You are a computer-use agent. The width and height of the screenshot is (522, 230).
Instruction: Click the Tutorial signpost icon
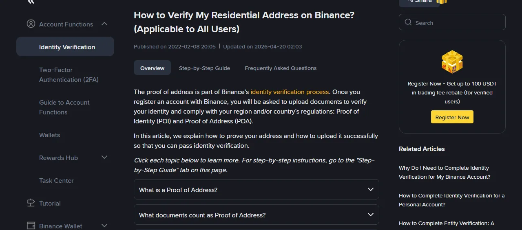click(31, 203)
